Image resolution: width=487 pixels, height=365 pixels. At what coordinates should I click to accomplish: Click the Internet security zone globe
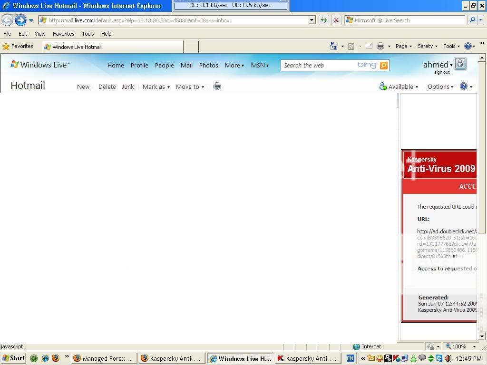[x=357, y=346]
